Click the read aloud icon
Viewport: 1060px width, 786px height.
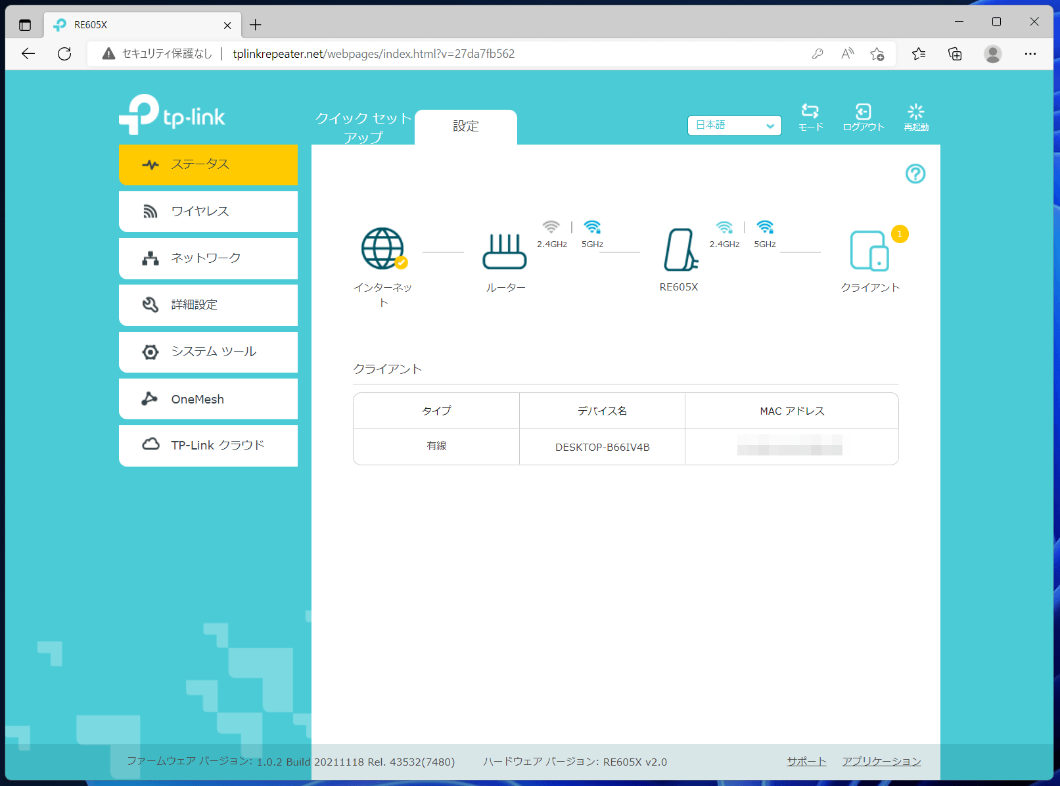[x=848, y=54]
